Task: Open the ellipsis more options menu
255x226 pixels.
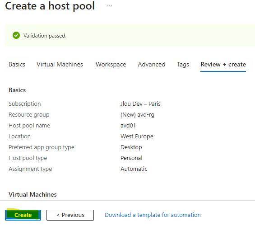Action: 109,6
